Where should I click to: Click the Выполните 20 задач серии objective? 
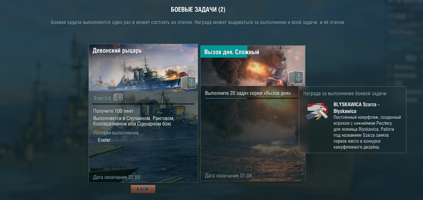[x=248, y=93]
